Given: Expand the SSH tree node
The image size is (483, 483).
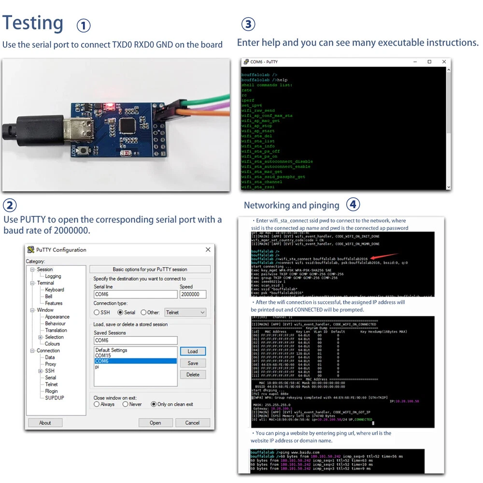Looking at the screenshot, I should pyautogui.click(x=41, y=371).
